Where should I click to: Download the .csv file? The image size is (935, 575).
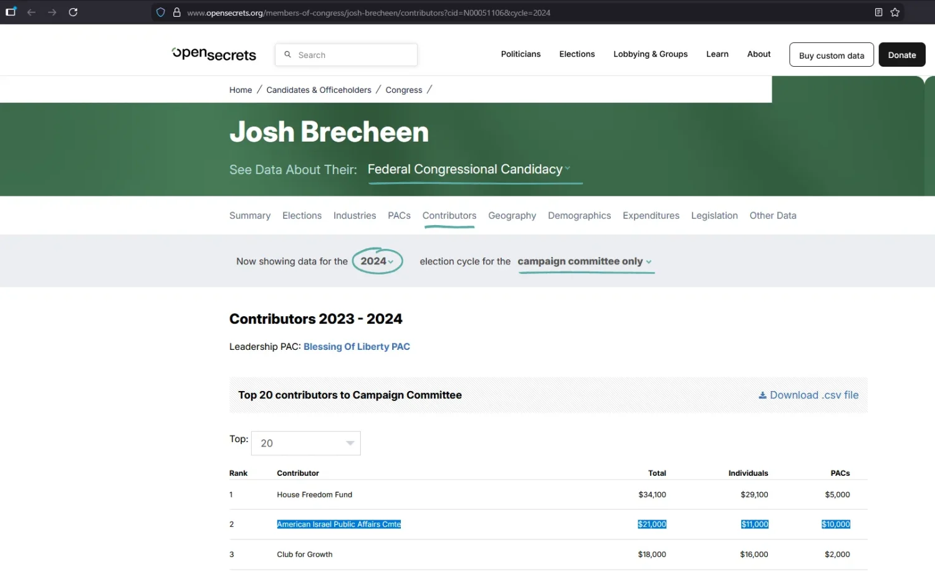click(808, 395)
